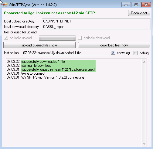Click download files now button
This screenshot has height=149, width=153.
(114, 45)
